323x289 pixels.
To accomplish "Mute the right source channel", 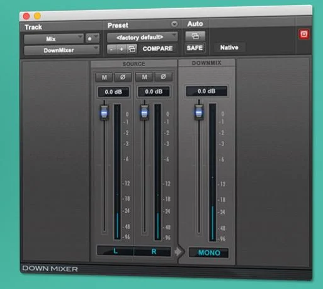I will [144, 77].
